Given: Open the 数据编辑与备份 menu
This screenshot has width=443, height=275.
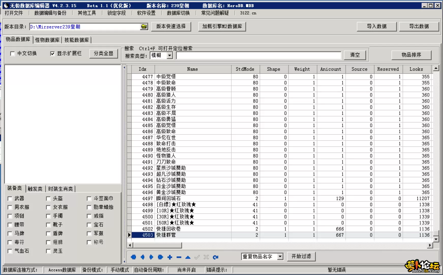Looking at the screenshot, I should (x=50, y=13).
